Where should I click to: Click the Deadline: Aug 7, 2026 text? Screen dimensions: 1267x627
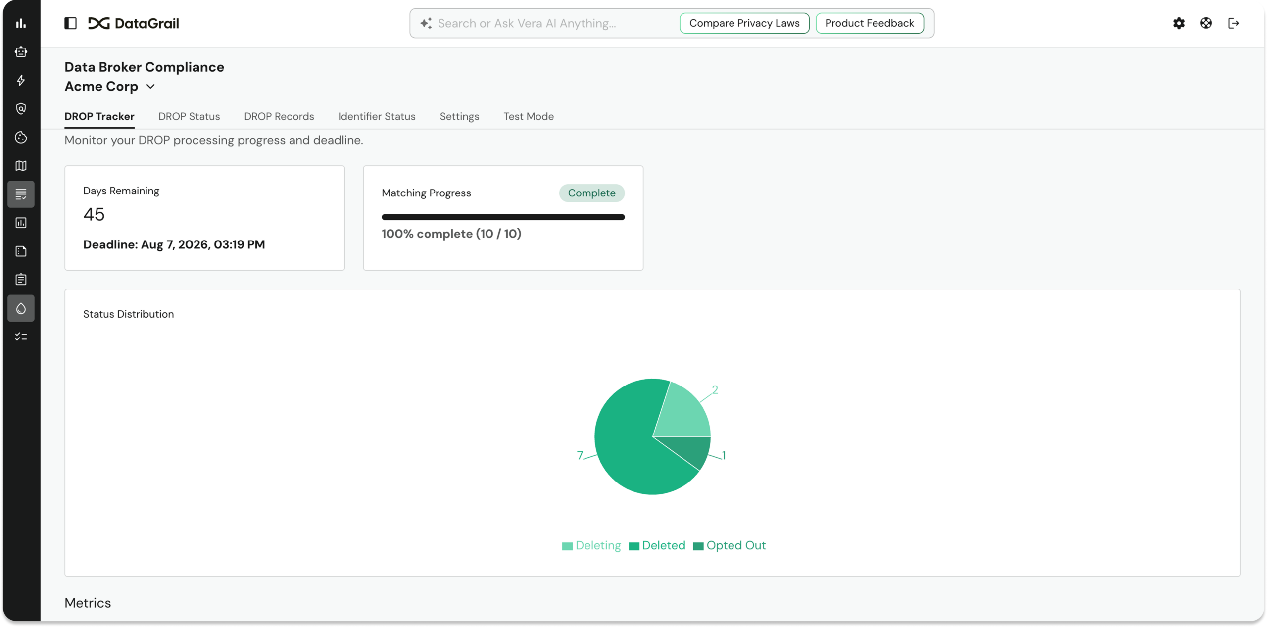[x=174, y=244]
